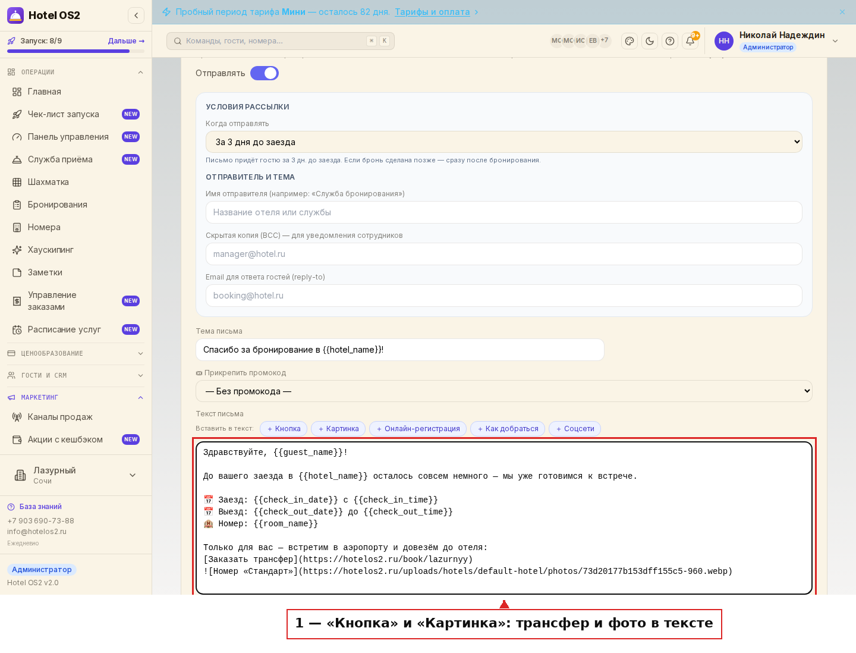Open the База знаний link
Image resolution: width=856 pixels, height=653 pixels.
(x=40, y=507)
